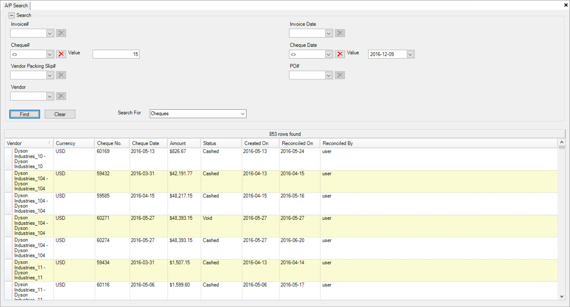Click the $826.67 amount cell
The height and width of the screenshot is (307, 570).
point(184,159)
